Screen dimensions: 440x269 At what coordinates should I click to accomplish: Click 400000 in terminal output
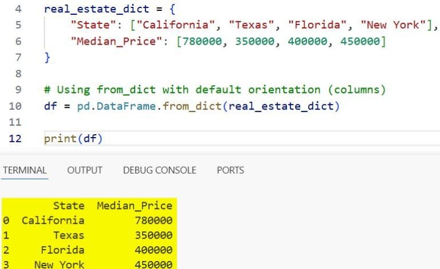tap(154, 250)
